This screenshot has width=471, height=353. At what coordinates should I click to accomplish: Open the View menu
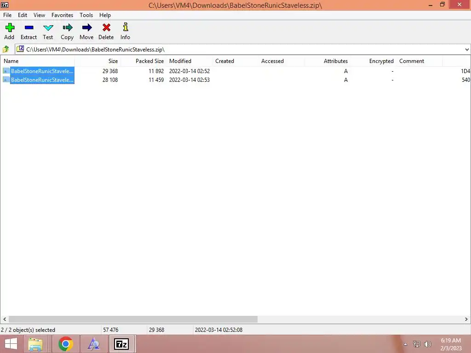tap(40, 15)
